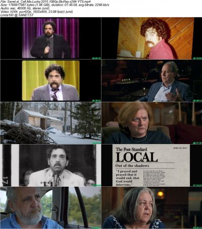Click the 'LOCAL' headline in newspaper frame
Screen dimensions: 202x229
click(137, 157)
